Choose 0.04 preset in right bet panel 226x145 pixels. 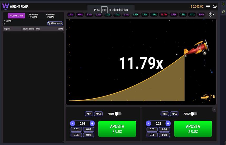(164, 129)
